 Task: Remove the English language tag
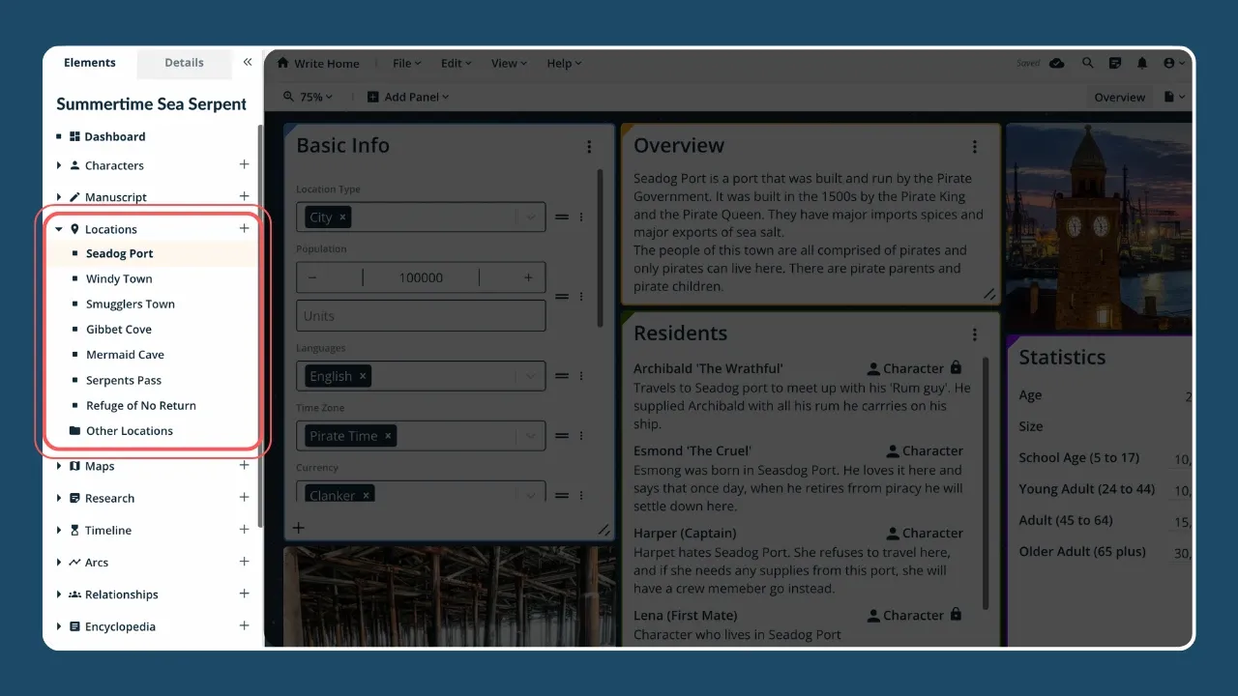point(363,376)
